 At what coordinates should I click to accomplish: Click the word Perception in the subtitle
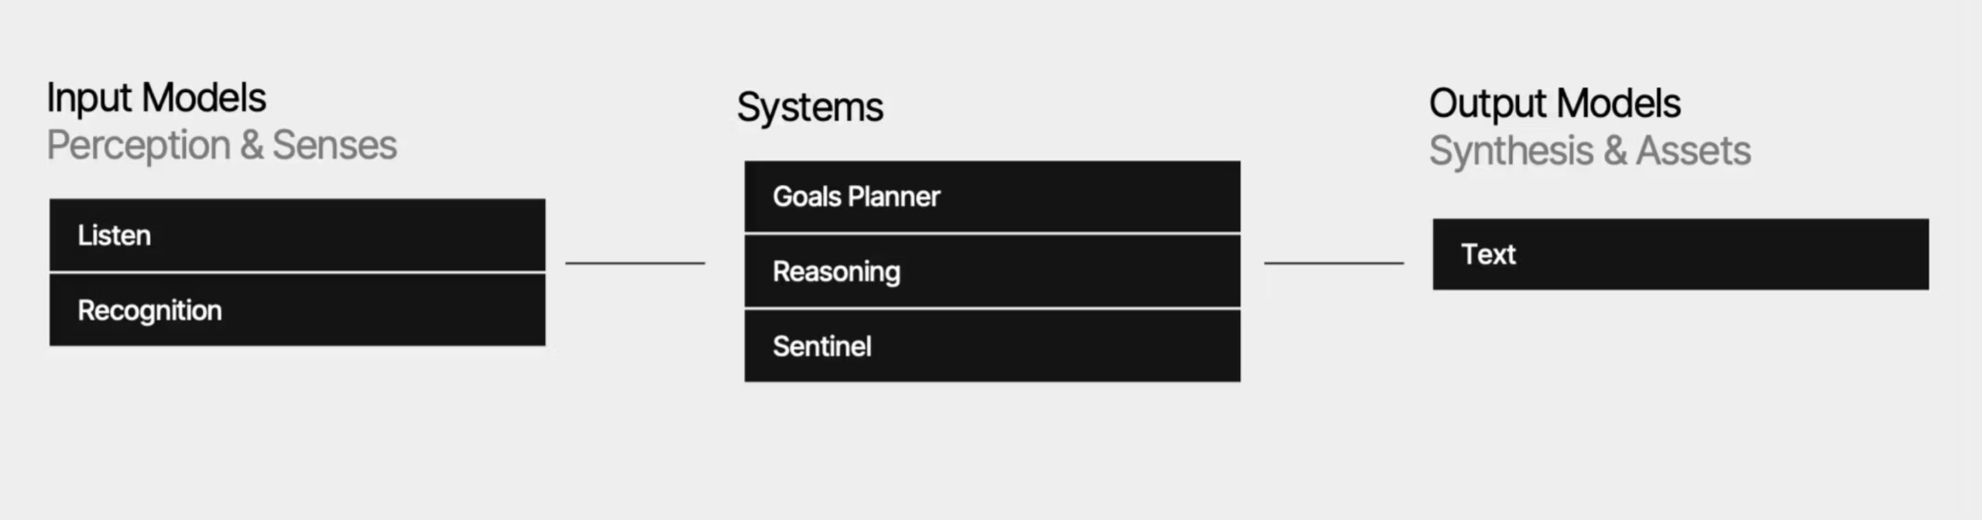(139, 146)
